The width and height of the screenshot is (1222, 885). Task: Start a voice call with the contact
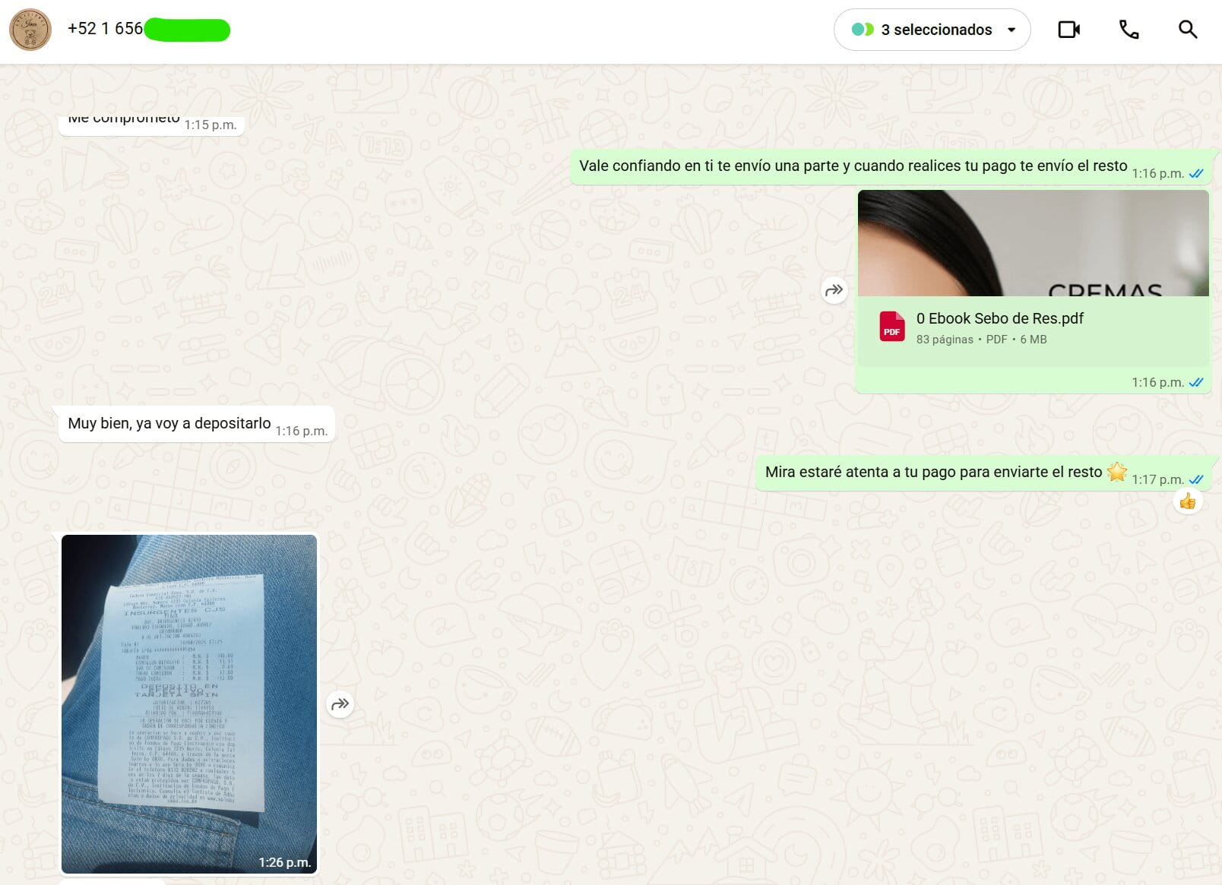1129,30
